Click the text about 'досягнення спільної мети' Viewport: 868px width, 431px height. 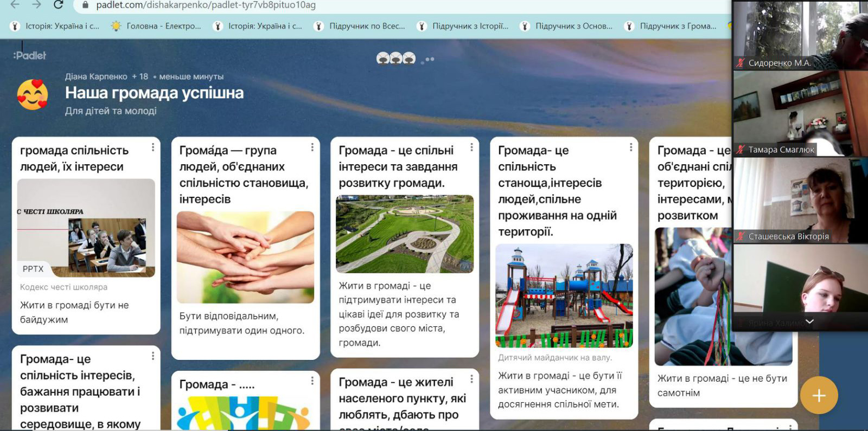click(560, 390)
